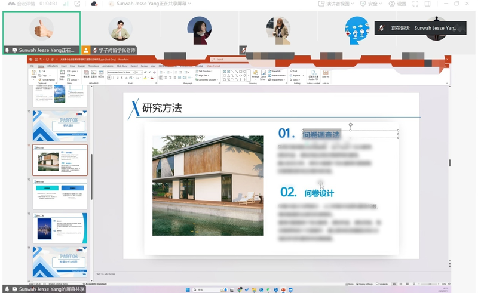Open the Shape Fill dropdown
Image resolution: width=478 pixels, height=293 pixels.
tap(275, 71)
